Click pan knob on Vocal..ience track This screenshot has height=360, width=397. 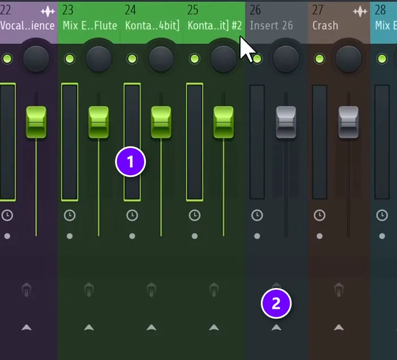[36, 59]
